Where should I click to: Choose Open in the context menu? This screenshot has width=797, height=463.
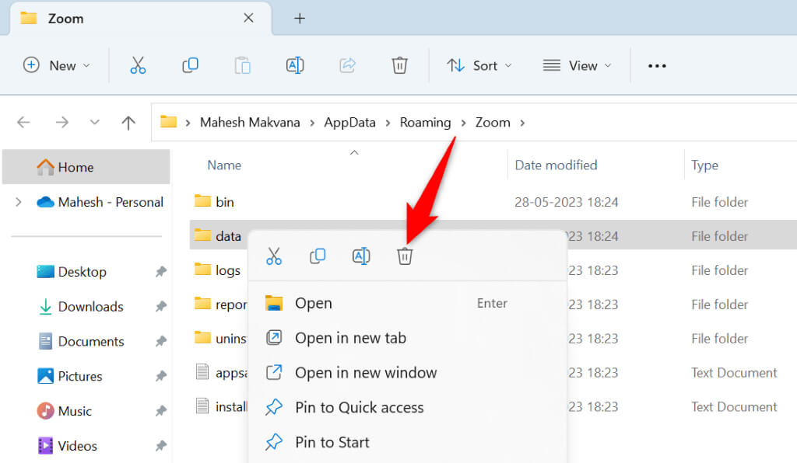tap(407, 303)
